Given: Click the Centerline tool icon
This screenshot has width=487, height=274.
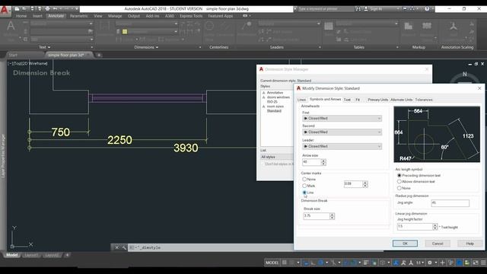Looking at the screenshot, I should coord(225,26).
